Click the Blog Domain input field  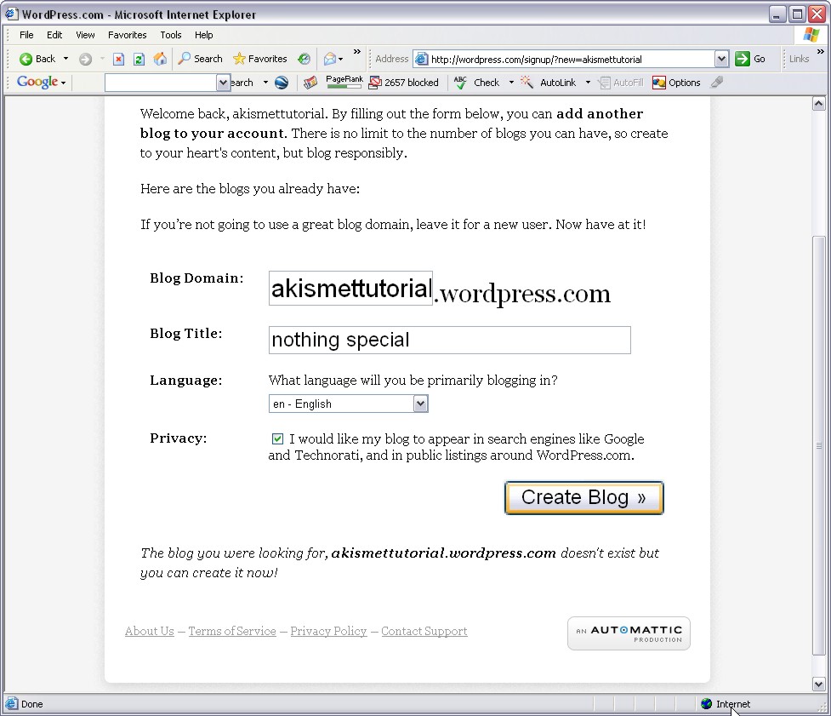click(x=350, y=289)
